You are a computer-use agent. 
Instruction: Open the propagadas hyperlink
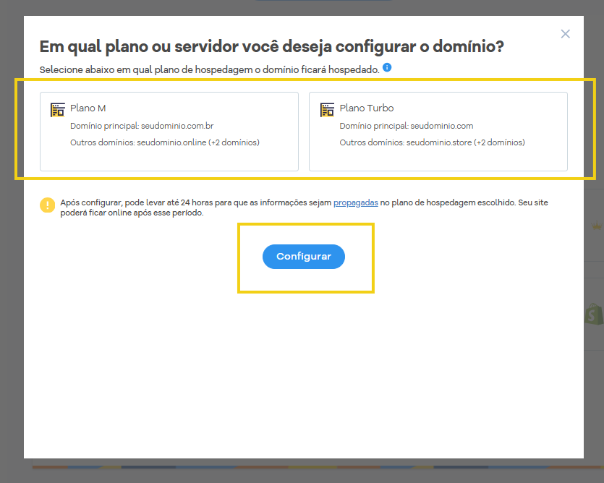[356, 202]
